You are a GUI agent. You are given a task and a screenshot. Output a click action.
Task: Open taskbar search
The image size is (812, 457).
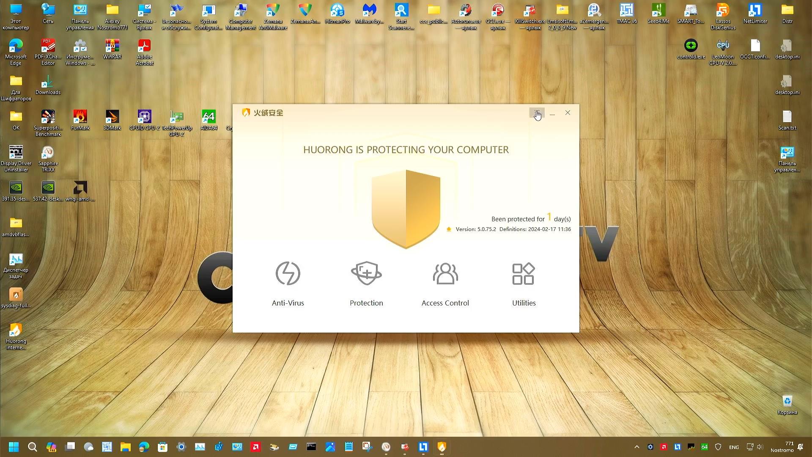32,447
